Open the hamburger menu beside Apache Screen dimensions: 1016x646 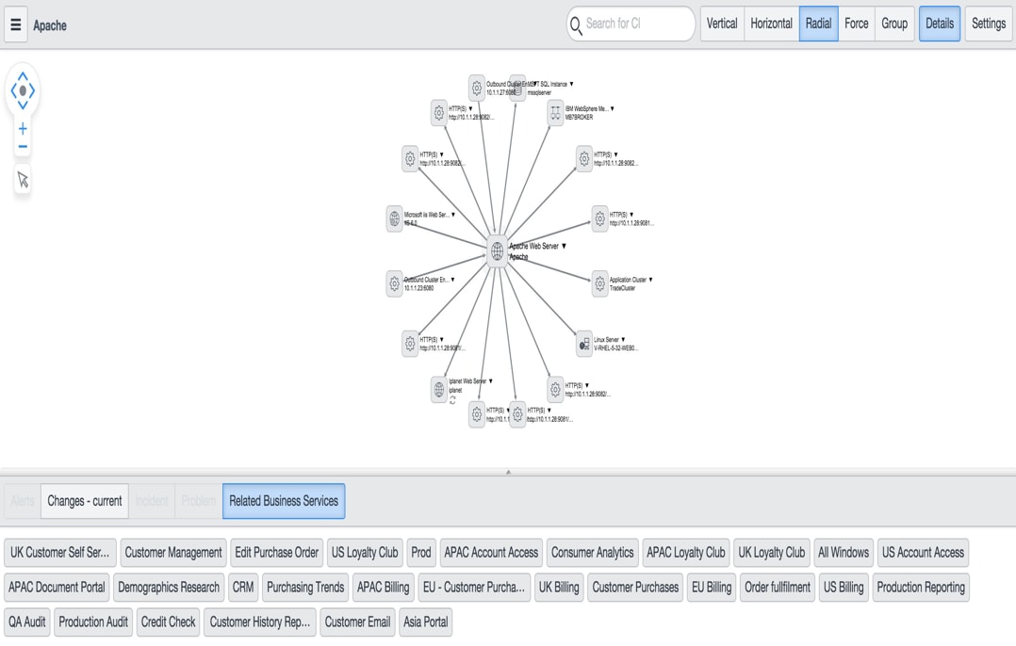(15, 25)
